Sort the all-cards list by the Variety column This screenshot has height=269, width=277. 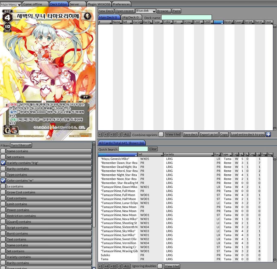pyautogui.click(x=188, y=154)
